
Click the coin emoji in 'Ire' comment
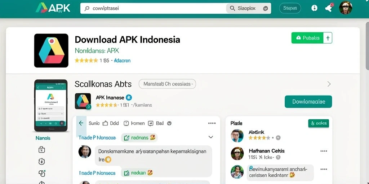coord(108,160)
